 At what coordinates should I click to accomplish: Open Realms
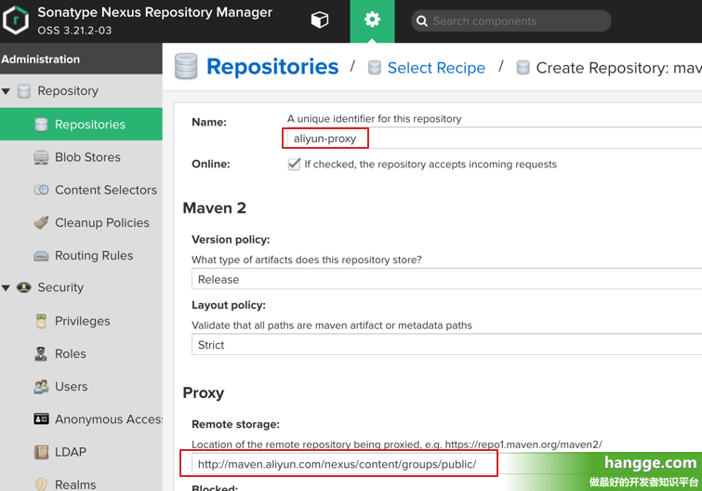[75, 484]
